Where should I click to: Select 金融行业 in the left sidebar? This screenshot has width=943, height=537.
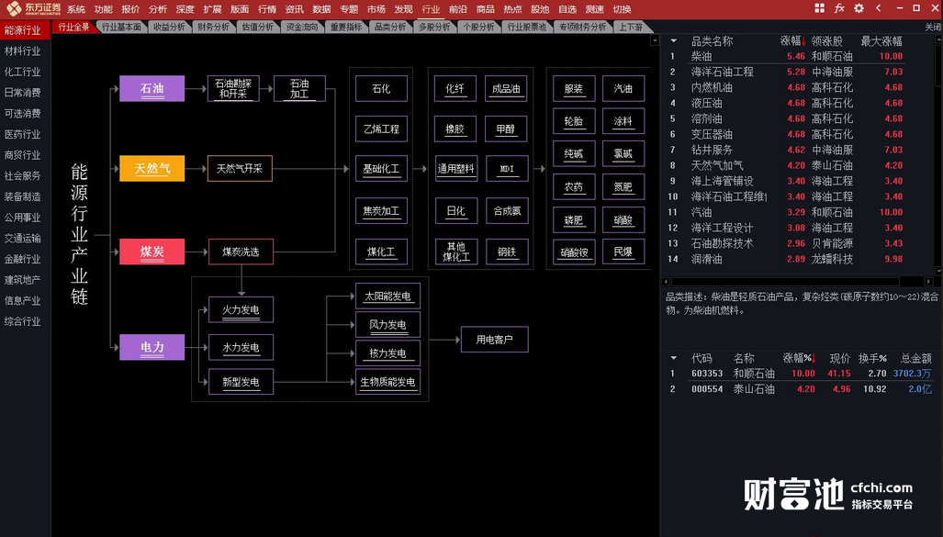[22, 259]
